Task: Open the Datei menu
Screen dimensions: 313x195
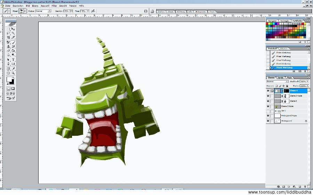Action: (x=8, y=6)
